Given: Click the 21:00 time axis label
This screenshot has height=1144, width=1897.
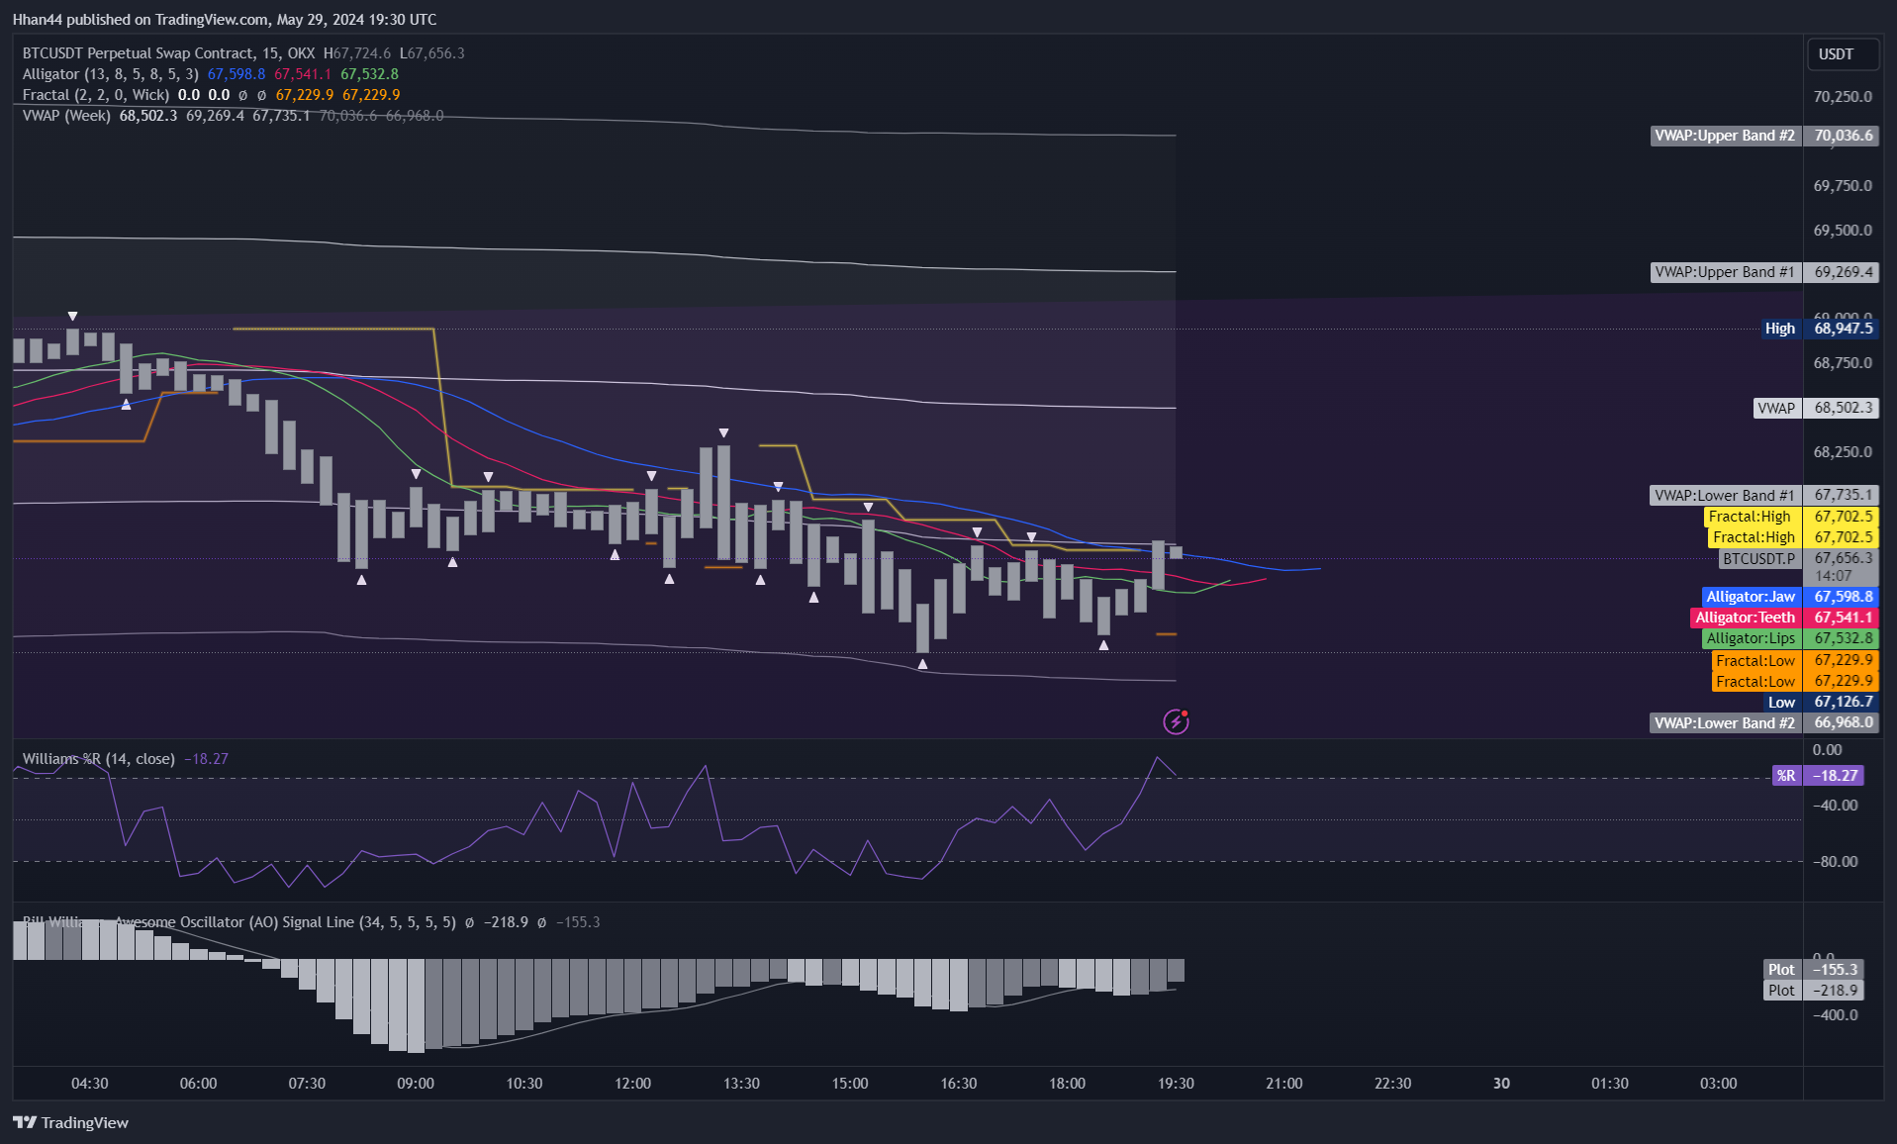Looking at the screenshot, I should 1284,1084.
